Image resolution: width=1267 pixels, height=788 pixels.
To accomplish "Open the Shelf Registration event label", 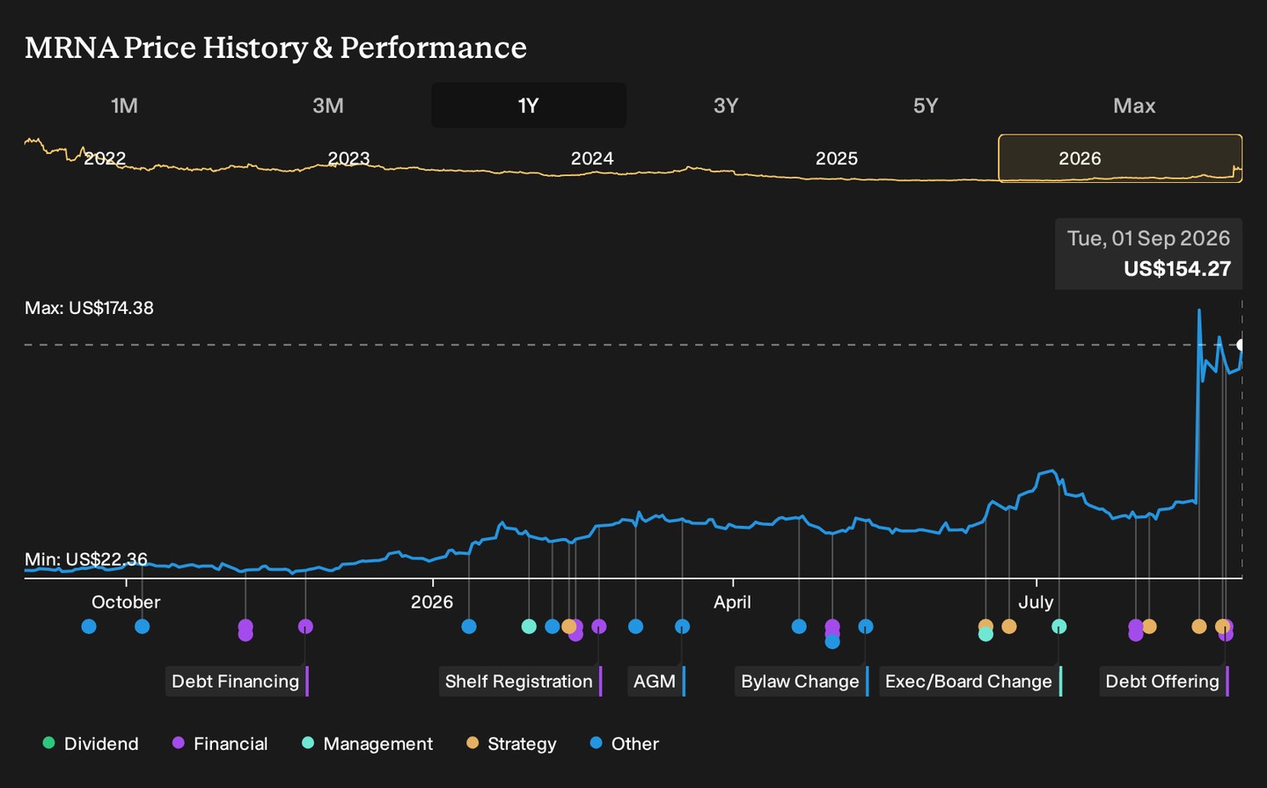I will pos(520,682).
